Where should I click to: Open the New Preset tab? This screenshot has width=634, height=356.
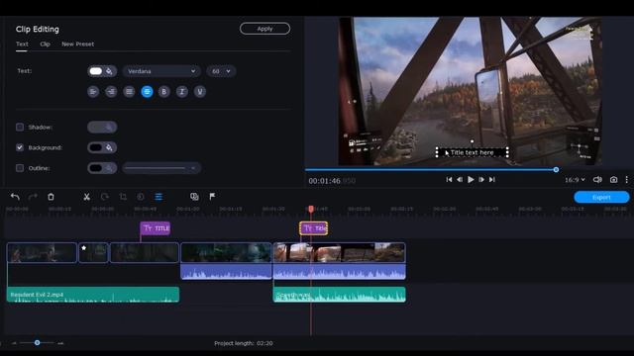tap(77, 44)
